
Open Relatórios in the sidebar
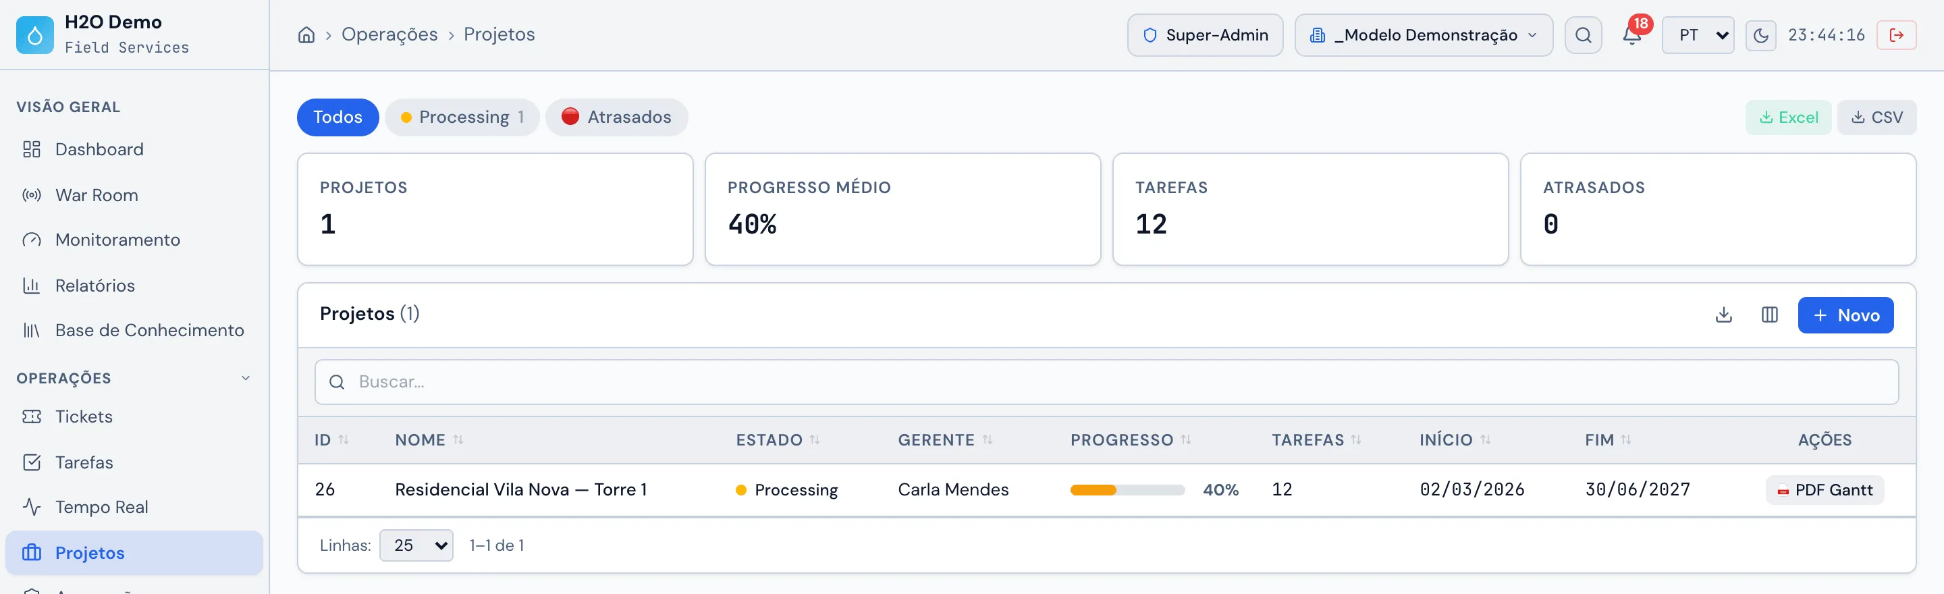[134, 286]
